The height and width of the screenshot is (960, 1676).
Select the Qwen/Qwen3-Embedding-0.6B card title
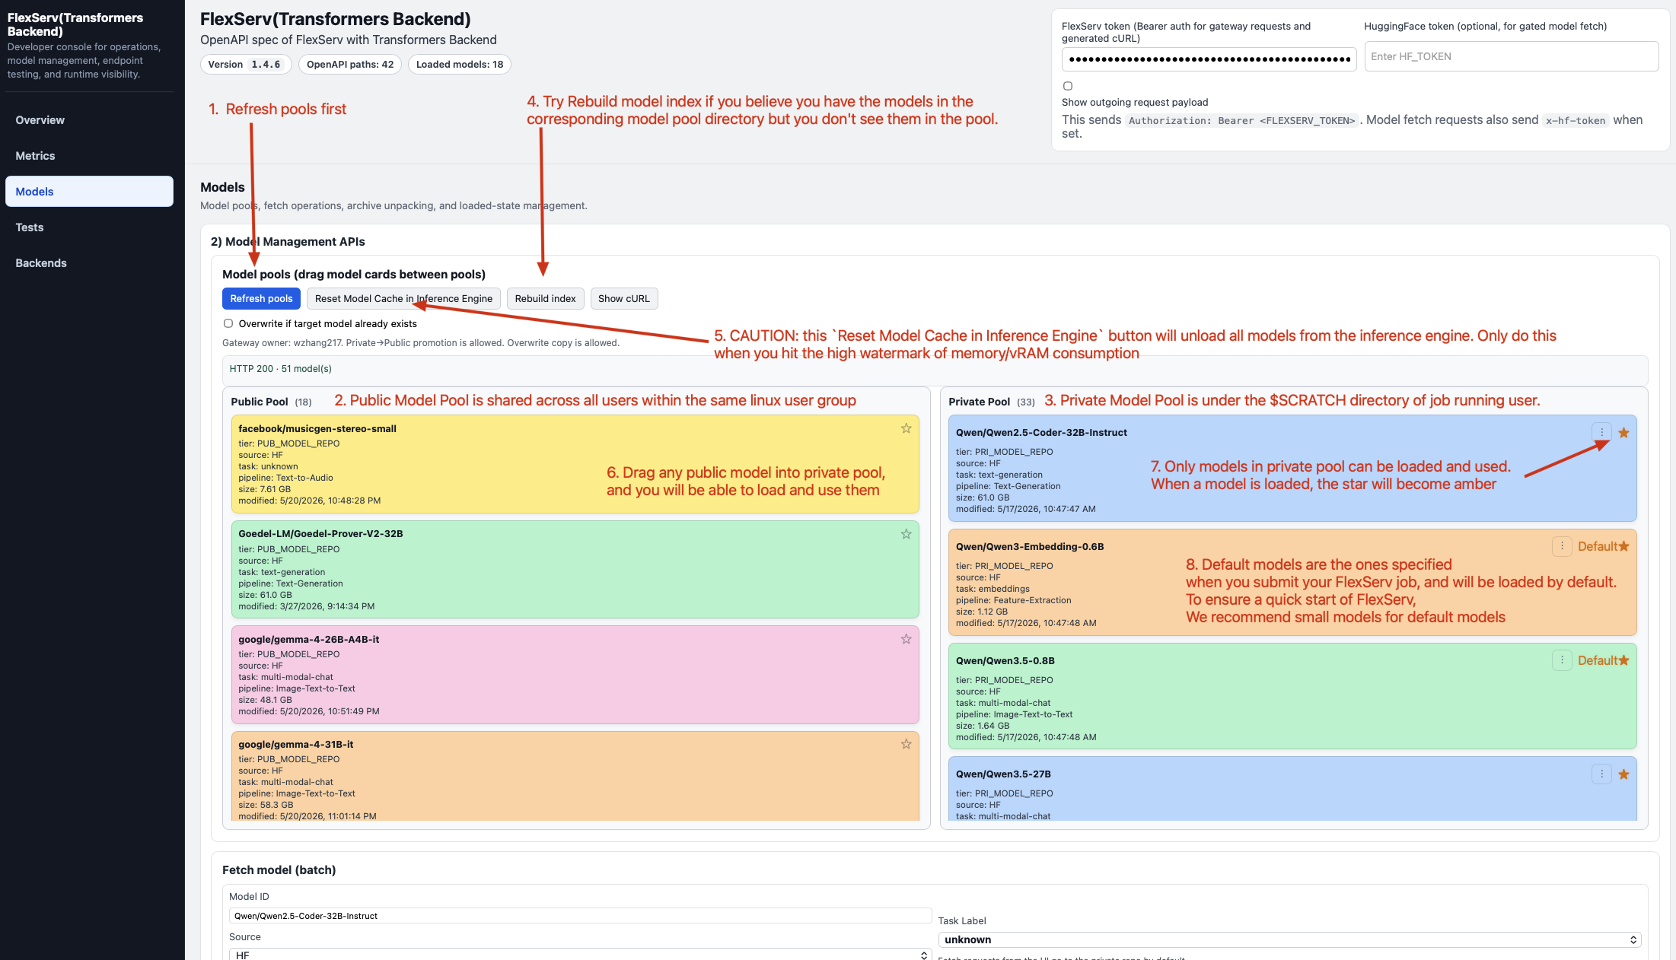[1030, 547]
